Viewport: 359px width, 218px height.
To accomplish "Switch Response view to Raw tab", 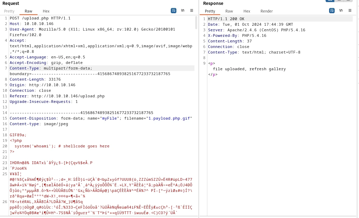I will point(229,11).
